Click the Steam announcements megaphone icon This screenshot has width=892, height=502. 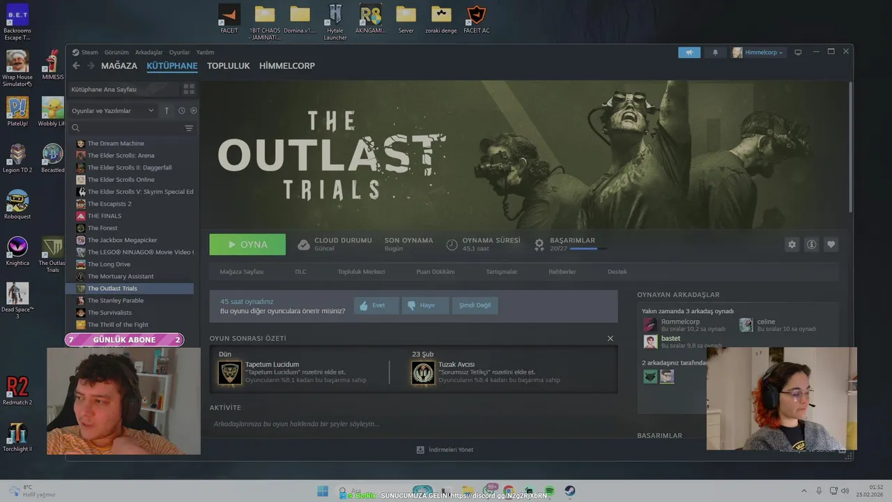click(689, 52)
